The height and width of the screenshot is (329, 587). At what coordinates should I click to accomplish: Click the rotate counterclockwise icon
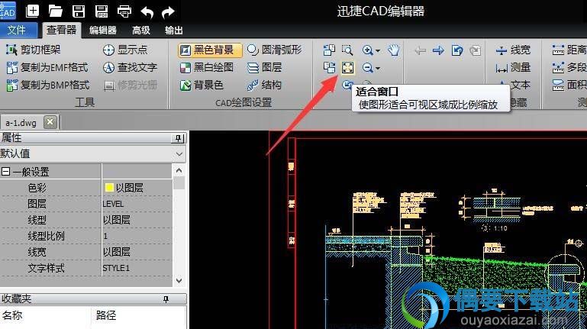coord(457,50)
